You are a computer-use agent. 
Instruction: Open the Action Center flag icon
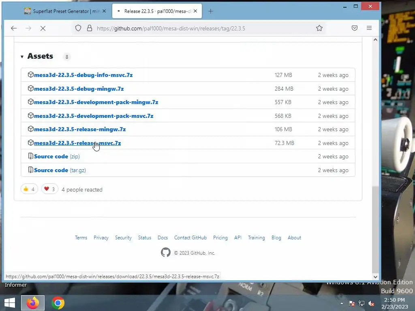point(351,304)
